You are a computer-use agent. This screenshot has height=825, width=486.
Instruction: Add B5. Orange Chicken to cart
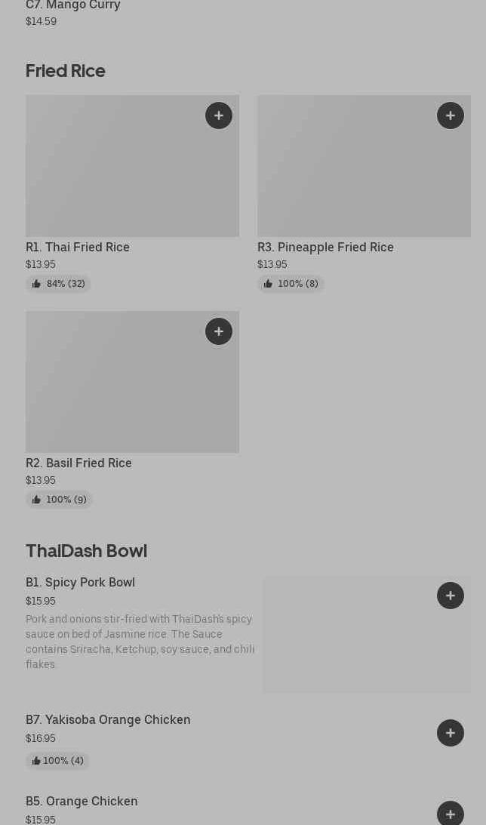(x=451, y=814)
